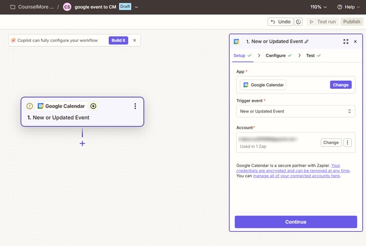Click the Publish button
Image resolution: width=366 pixels, height=246 pixels.
[x=352, y=22]
